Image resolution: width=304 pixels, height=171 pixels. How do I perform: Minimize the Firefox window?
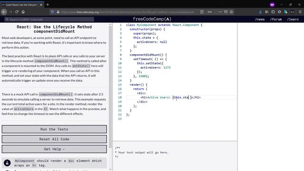(281, 5)
